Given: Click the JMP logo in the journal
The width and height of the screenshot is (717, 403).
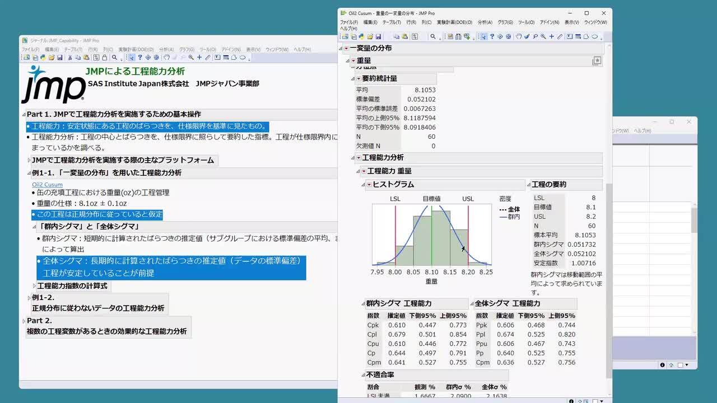Looking at the screenshot, I should (x=53, y=85).
